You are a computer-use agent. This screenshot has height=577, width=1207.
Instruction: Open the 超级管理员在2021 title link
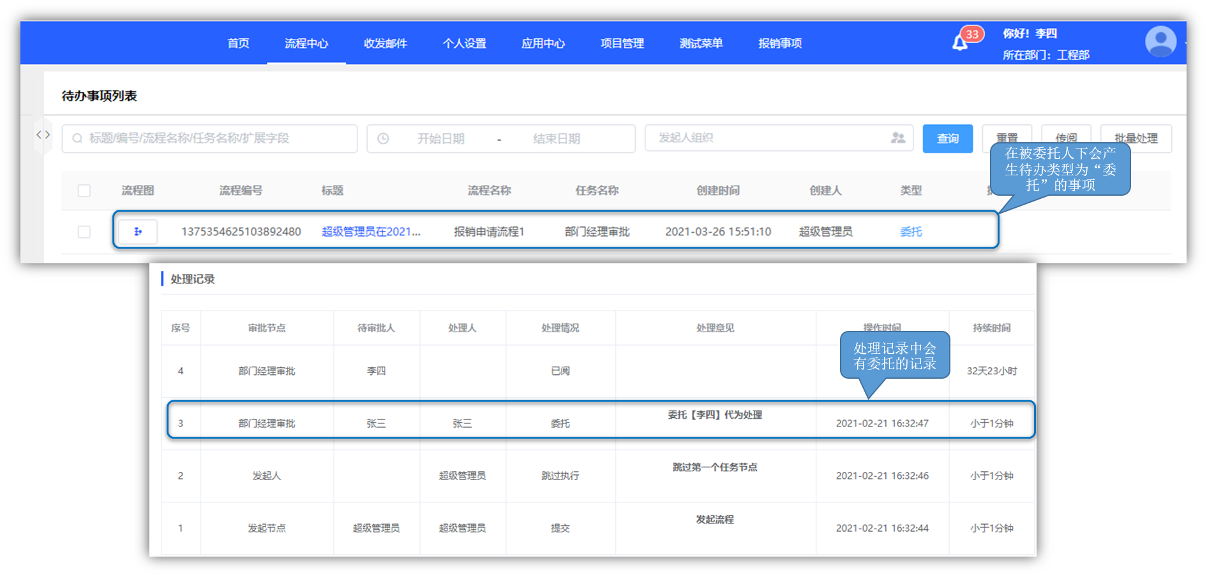click(371, 231)
